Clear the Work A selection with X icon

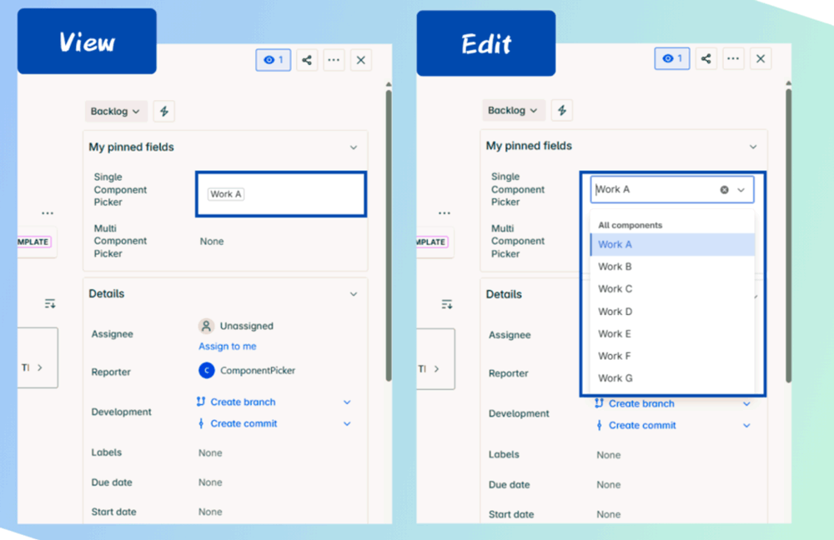click(724, 190)
